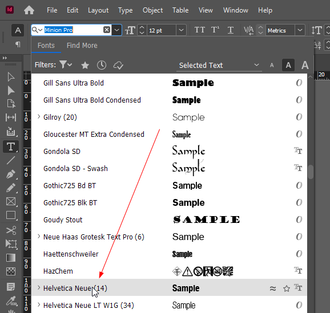Click the InDesign home icon

click(29, 10)
